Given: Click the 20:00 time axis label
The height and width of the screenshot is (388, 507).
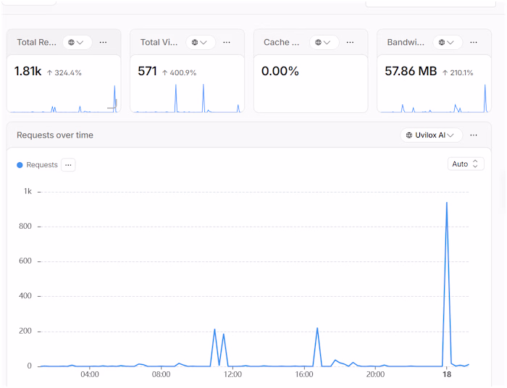Looking at the screenshot, I should (x=375, y=374).
